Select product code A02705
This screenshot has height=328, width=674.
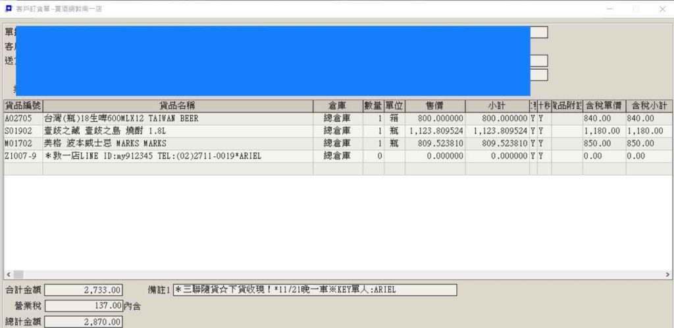coord(23,119)
